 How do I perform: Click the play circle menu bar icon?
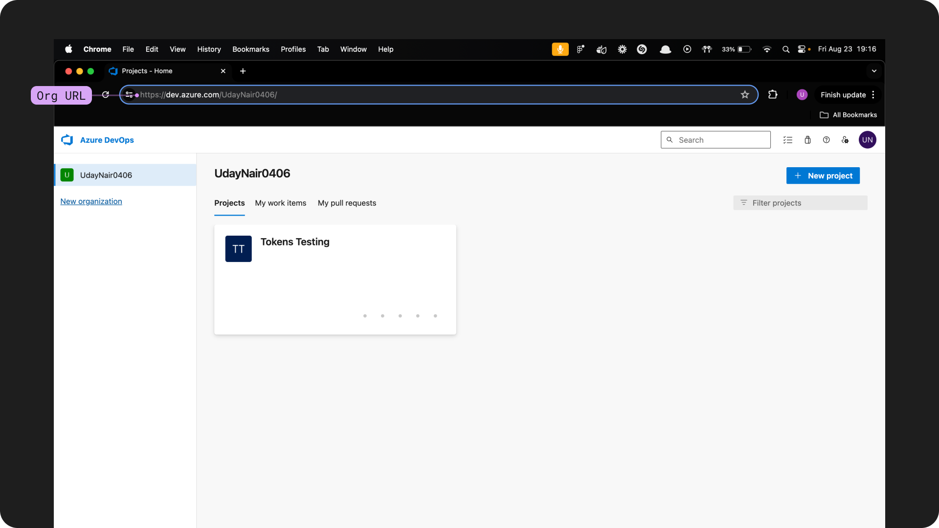(687, 49)
